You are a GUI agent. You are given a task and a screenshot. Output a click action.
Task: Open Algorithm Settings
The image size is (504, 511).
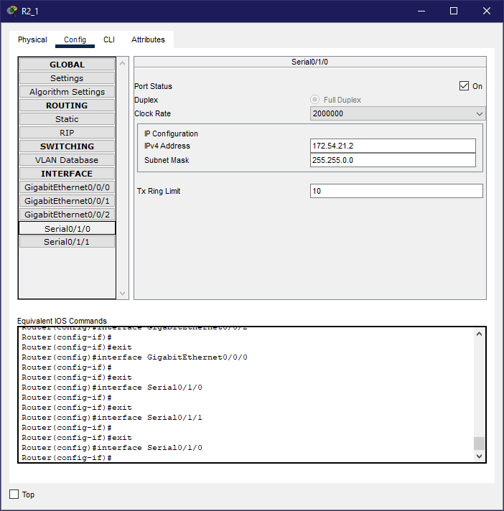click(67, 92)
